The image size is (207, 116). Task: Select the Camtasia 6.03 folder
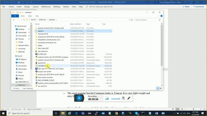43,34
